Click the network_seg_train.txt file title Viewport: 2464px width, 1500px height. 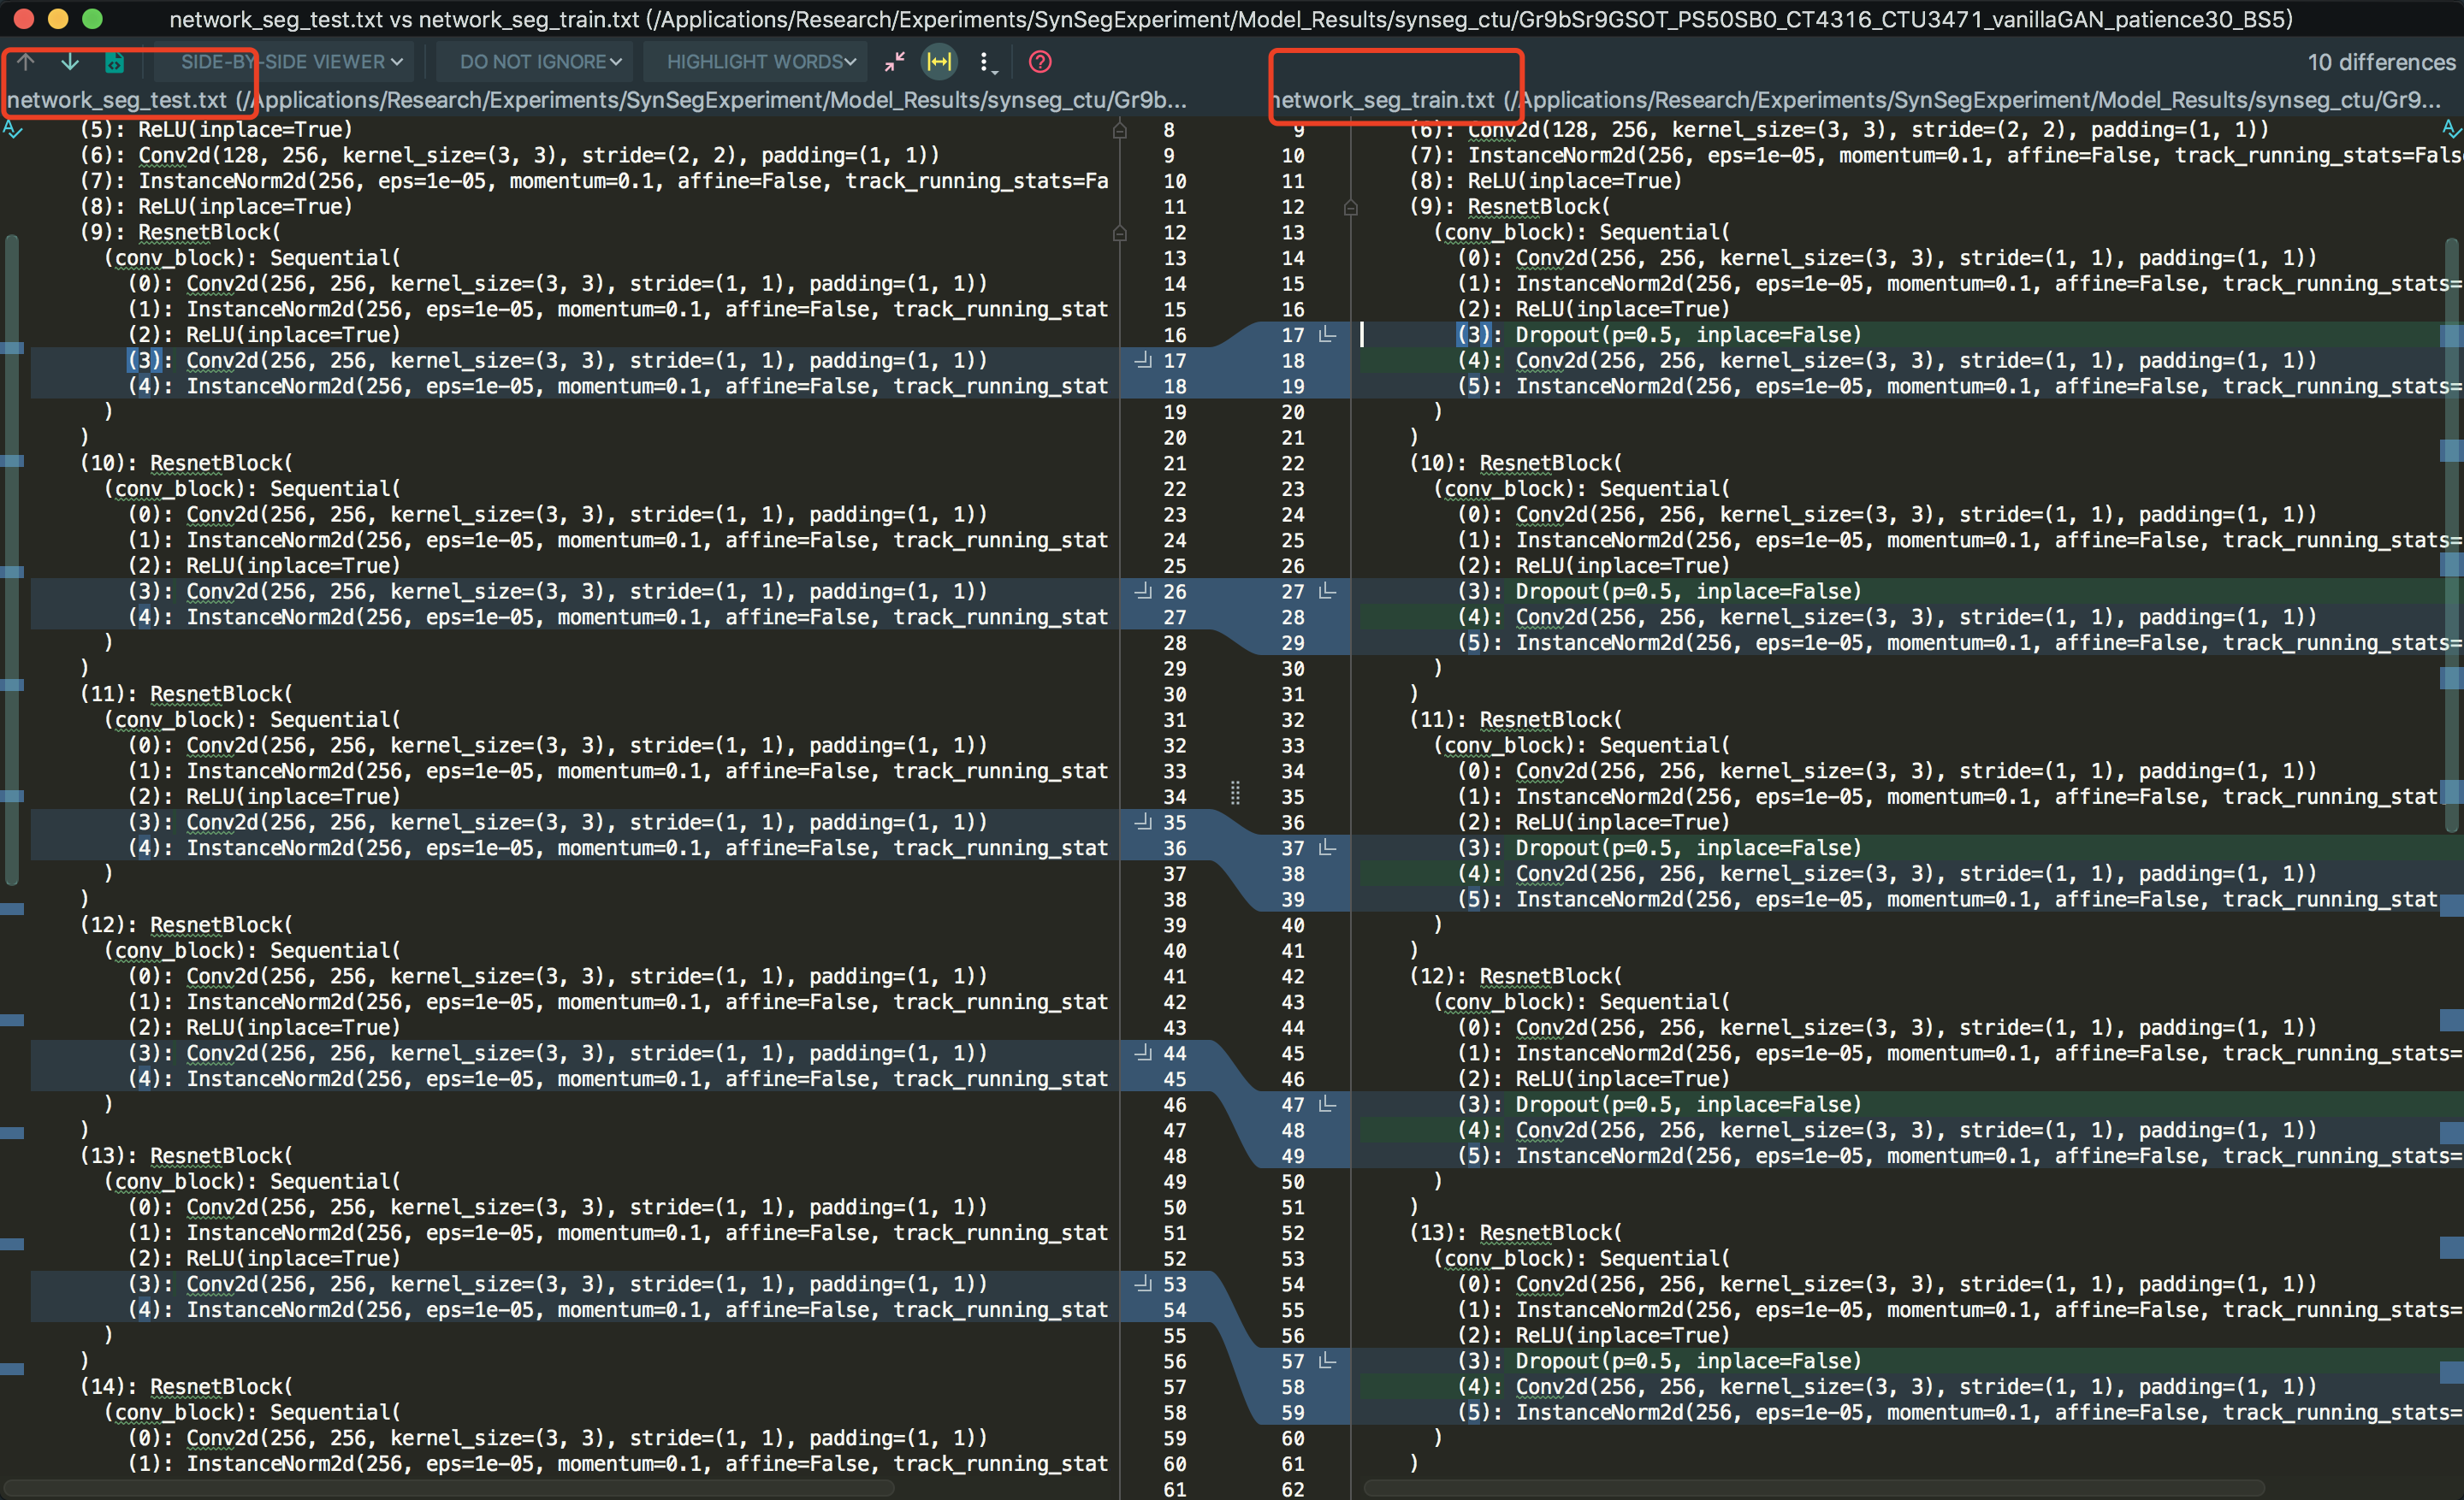pyautogui.click(x=1384, y=100)
